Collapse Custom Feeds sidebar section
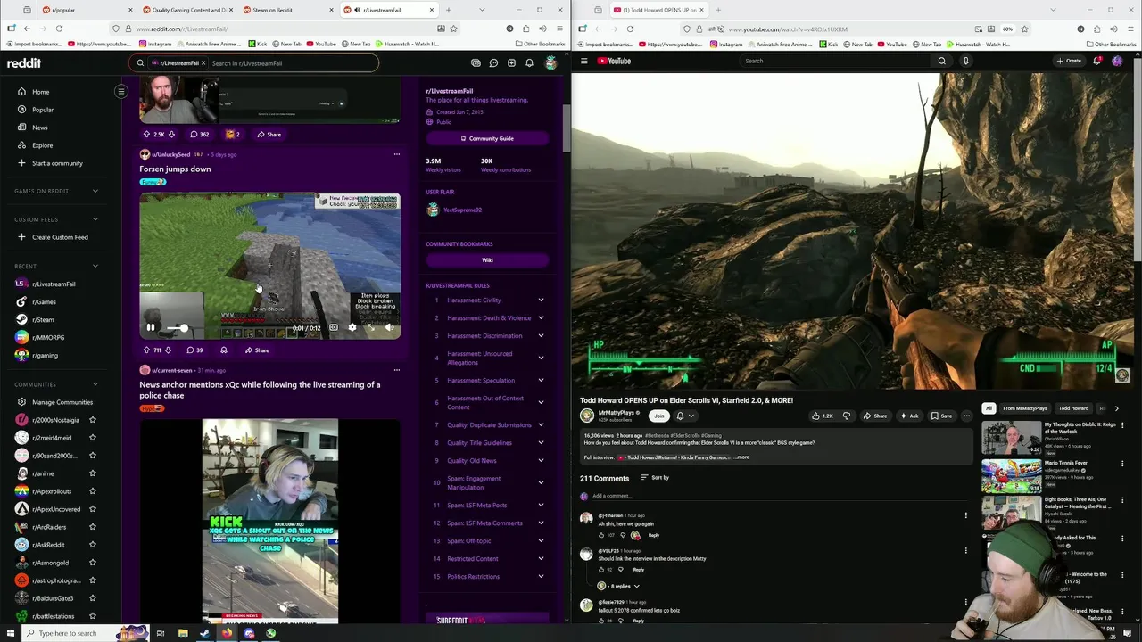 point(95,219)
